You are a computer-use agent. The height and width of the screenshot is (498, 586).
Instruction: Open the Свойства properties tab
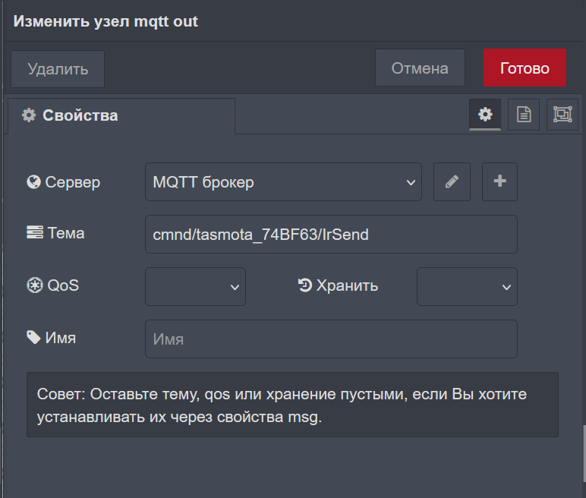pyautogui.click(x=121, y=115)
